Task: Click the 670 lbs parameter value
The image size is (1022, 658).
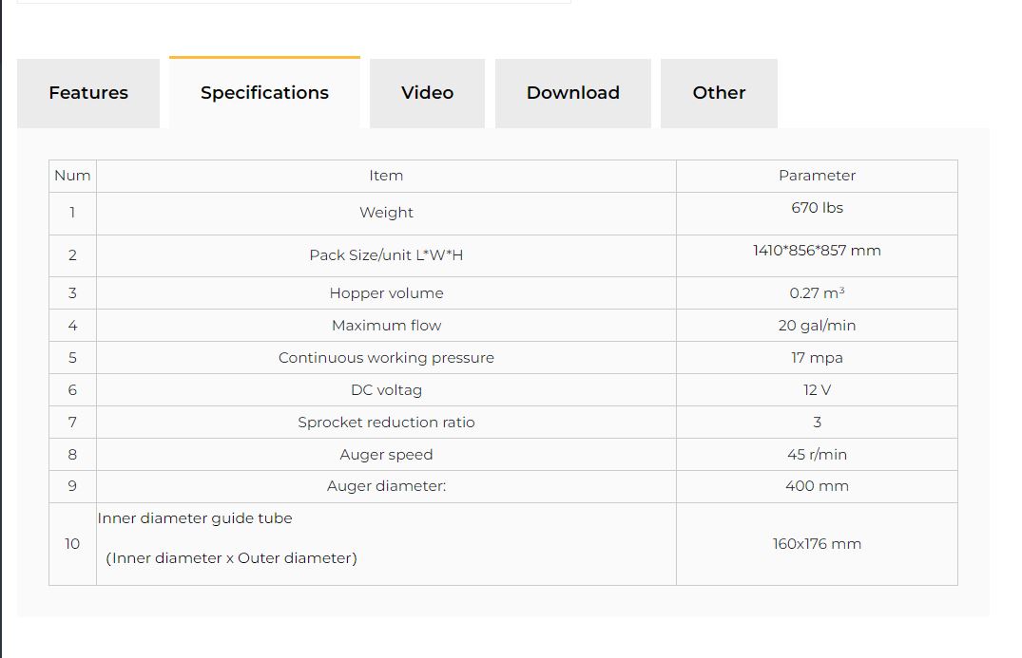Action: (817, 208)
